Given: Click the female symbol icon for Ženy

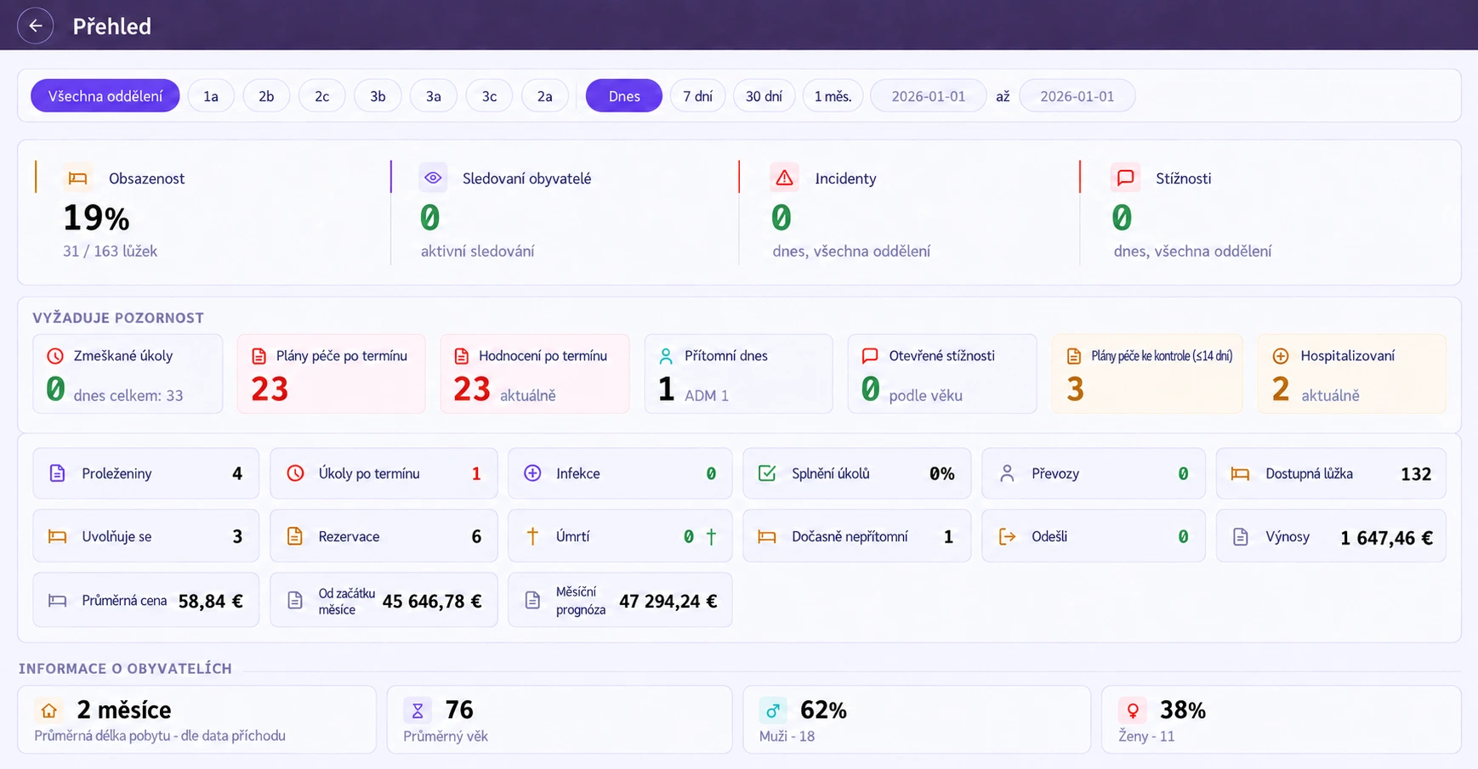Looking at the screenshot, I should coord(1133,710).
